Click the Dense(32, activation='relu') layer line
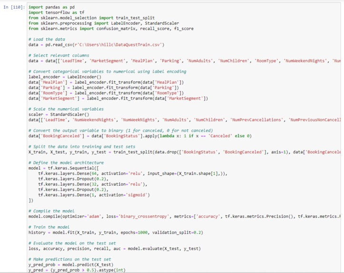Image resolution: width=344 pixels, height=273 pixels. click(x=93, y=184)
